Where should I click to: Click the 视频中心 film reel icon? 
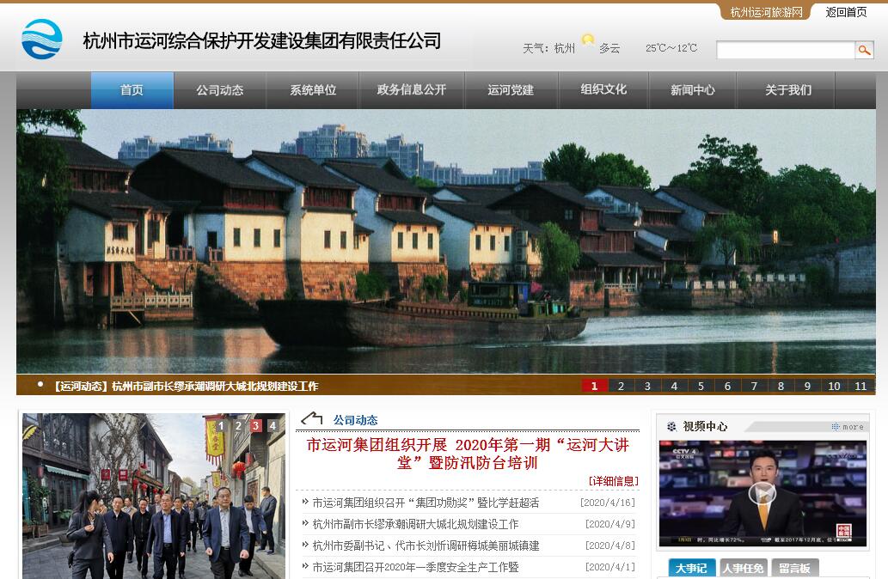click(x=671, y=426)
